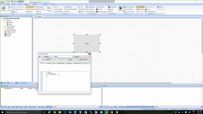Open the Type VBScript dropdown
The height and width of the screenshot is (114, 203).
click(x=54, y=60)
